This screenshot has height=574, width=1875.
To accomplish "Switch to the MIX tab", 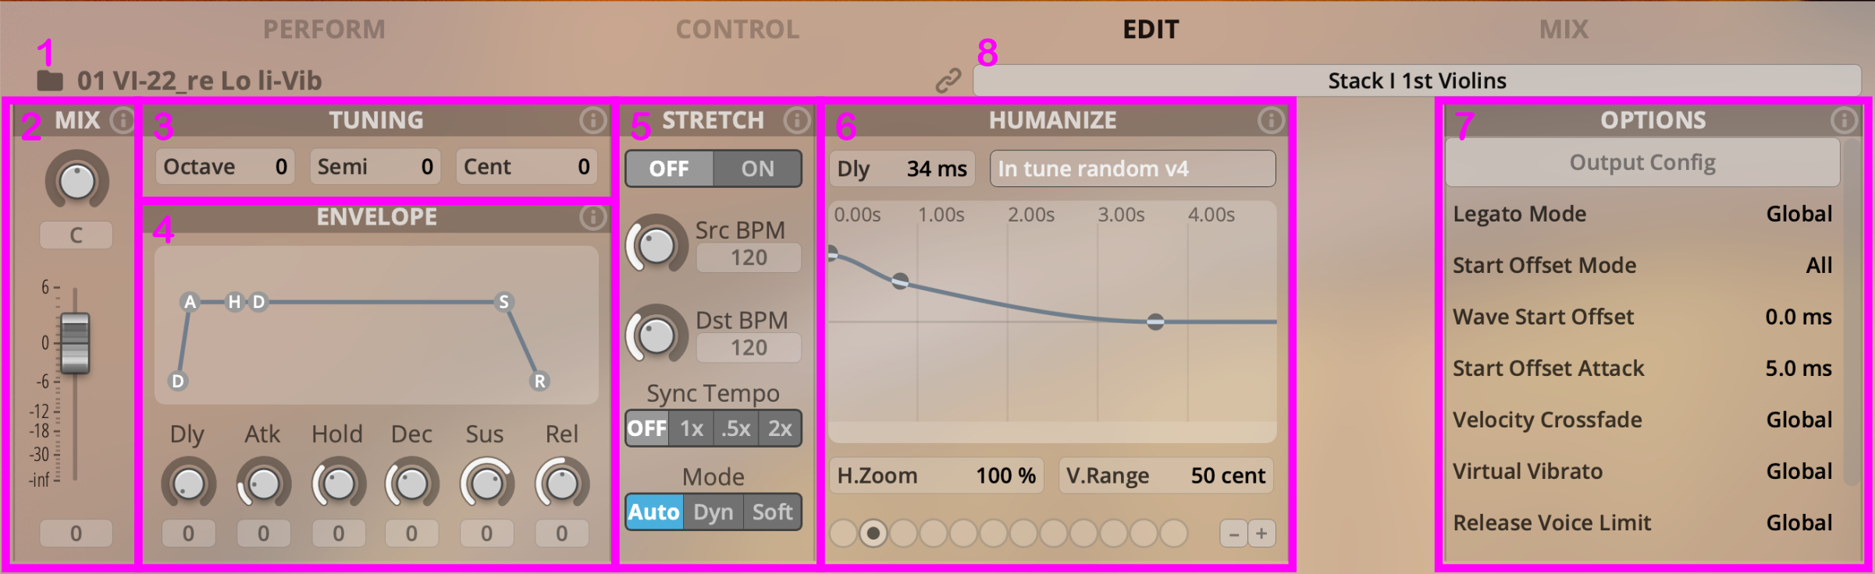I will (1564, 30).
